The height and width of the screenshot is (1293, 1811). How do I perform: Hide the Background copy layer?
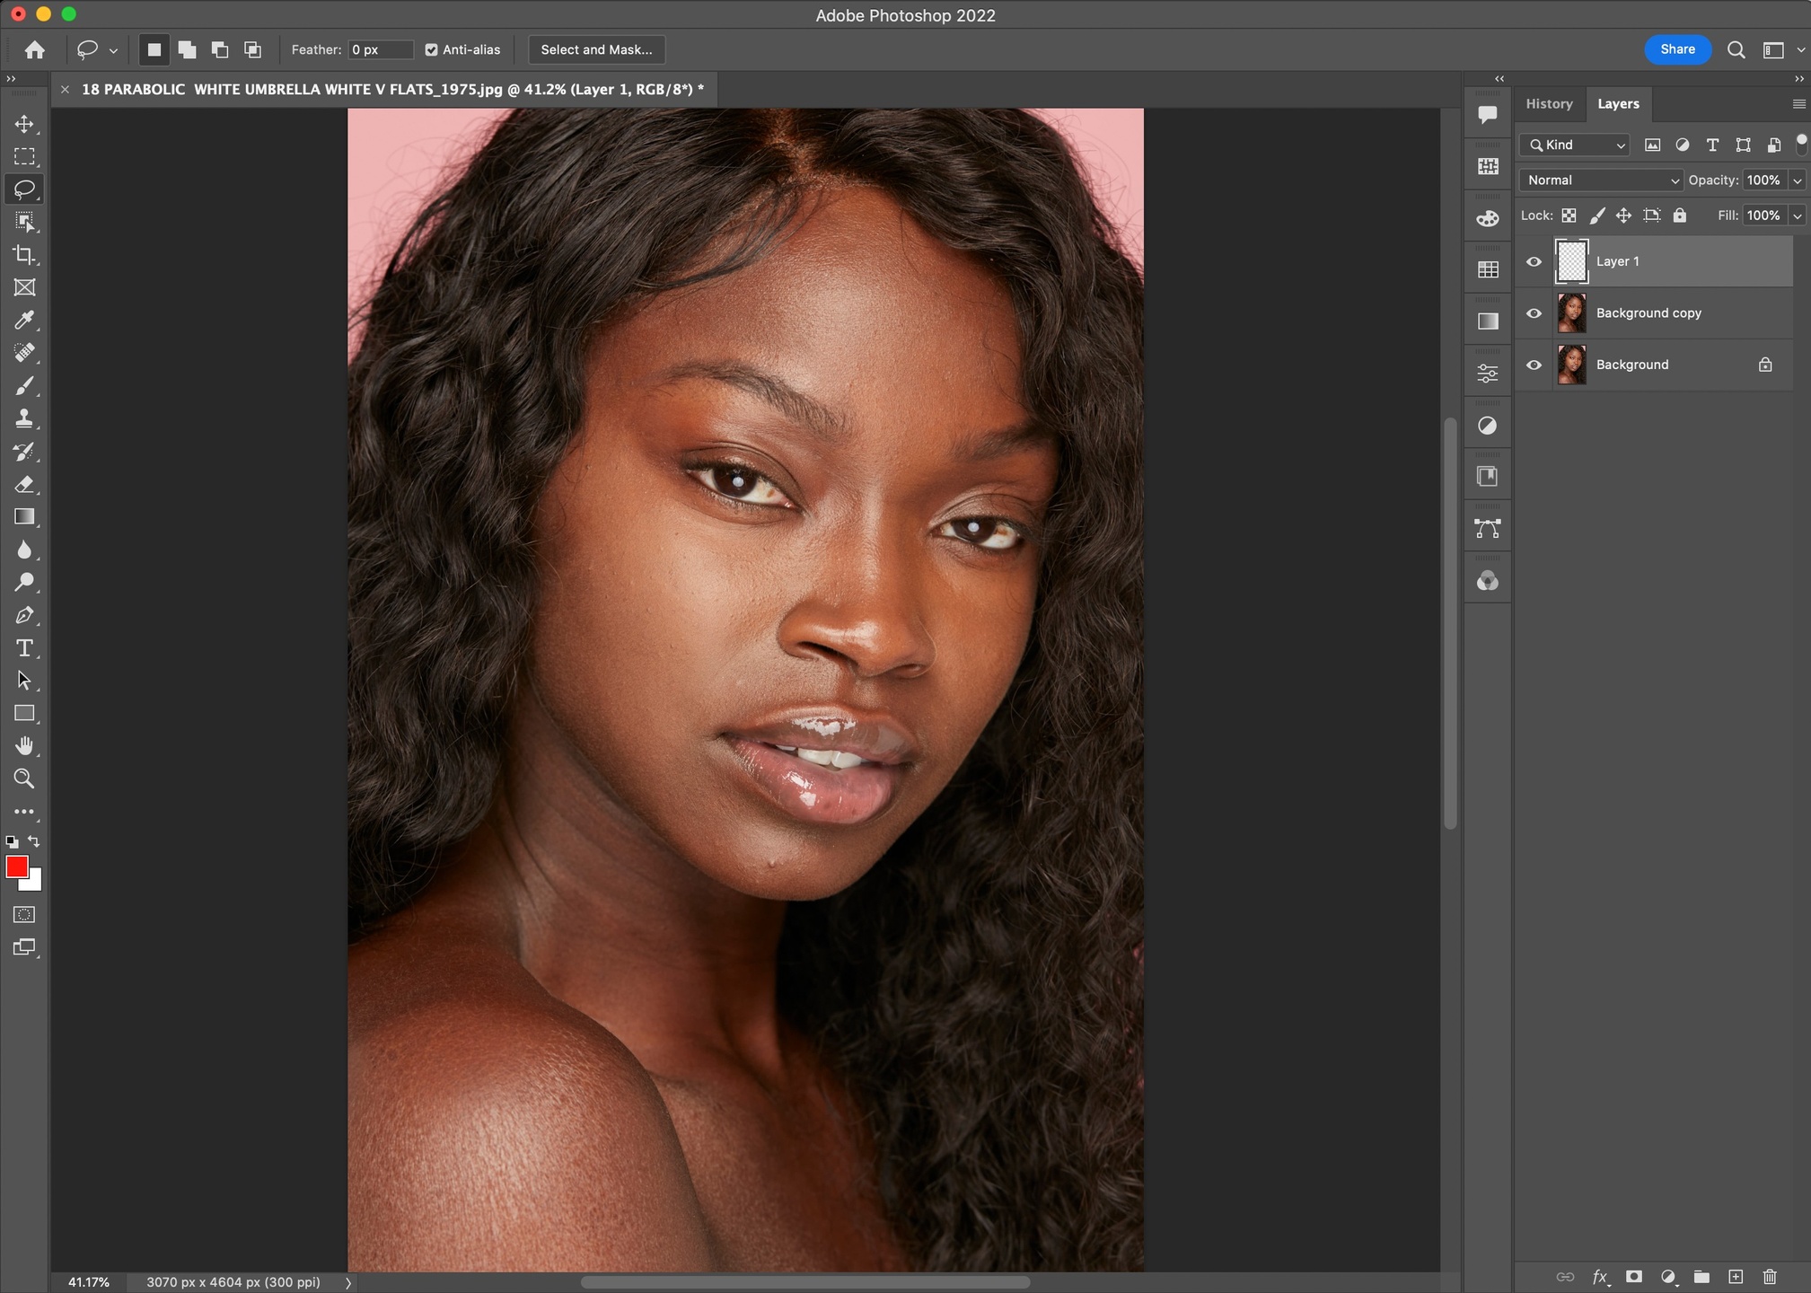(1534, 313)
